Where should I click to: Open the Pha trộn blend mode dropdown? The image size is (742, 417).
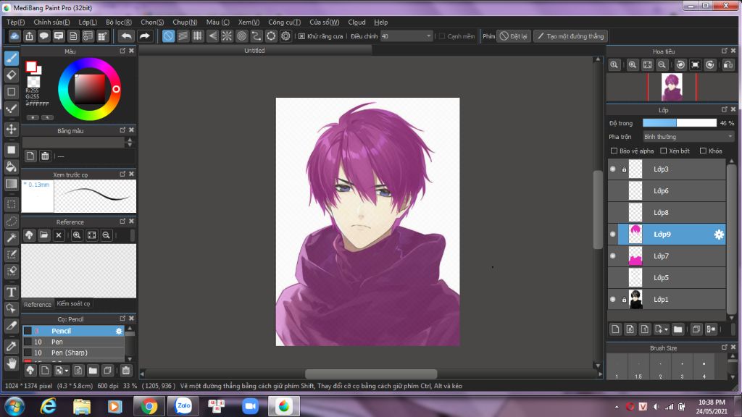click(688, 137)
